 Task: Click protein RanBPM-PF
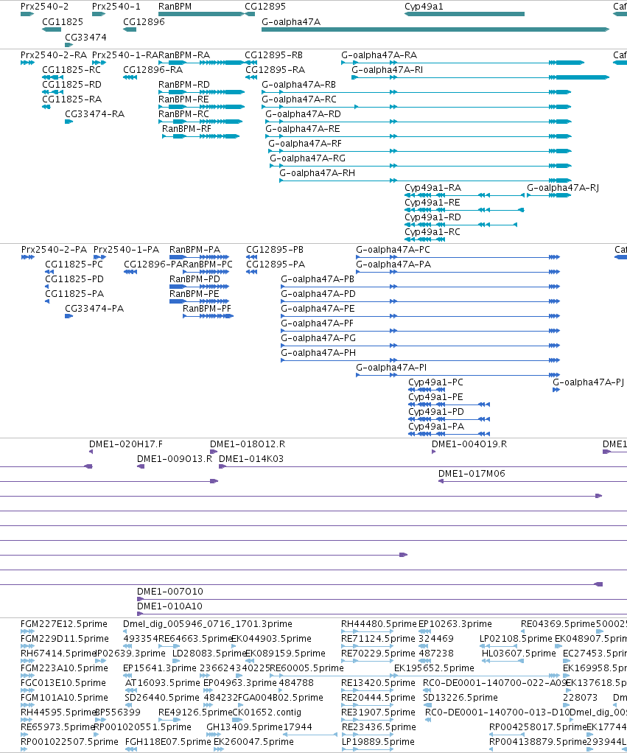click(x=206, y=309)
